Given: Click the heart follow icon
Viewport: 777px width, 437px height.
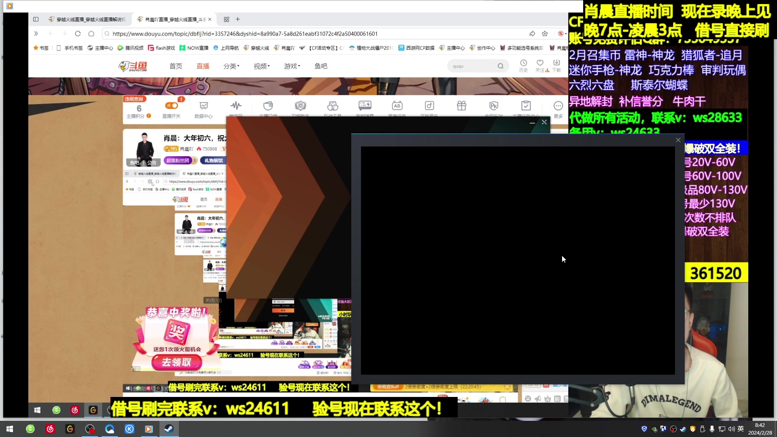Looking at the screenshot, I should [x=540, y=63].
